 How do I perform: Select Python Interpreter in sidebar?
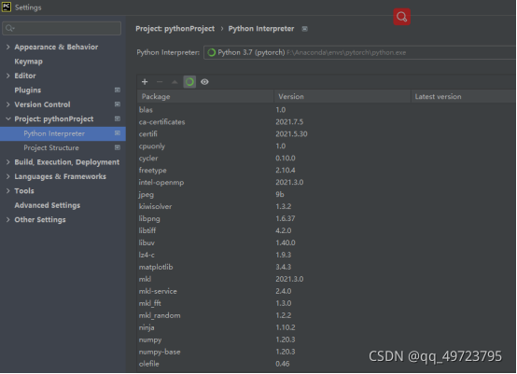(63, 133)
